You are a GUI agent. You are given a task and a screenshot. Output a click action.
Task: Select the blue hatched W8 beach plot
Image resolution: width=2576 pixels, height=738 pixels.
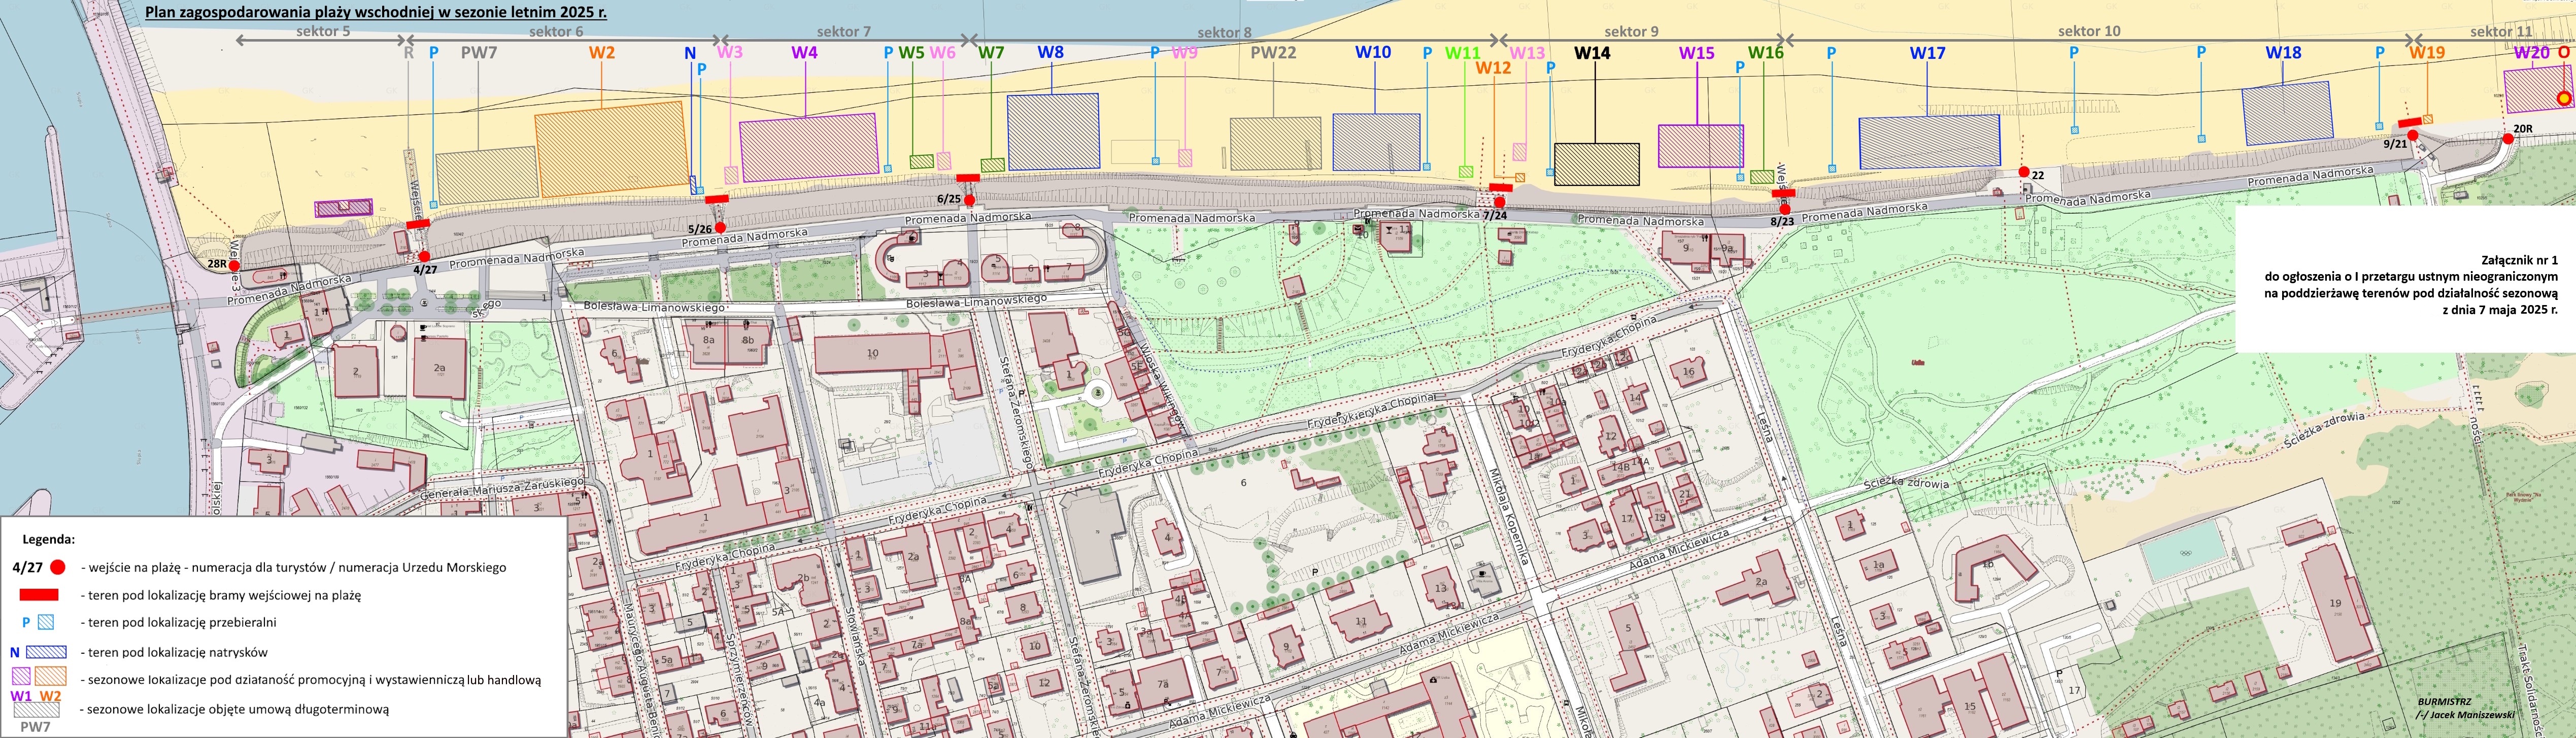pos(1053,131)
